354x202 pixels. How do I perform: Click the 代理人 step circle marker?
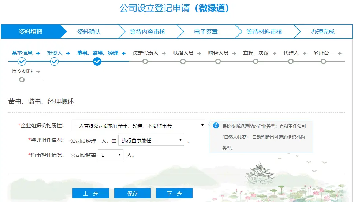(291, 61)
